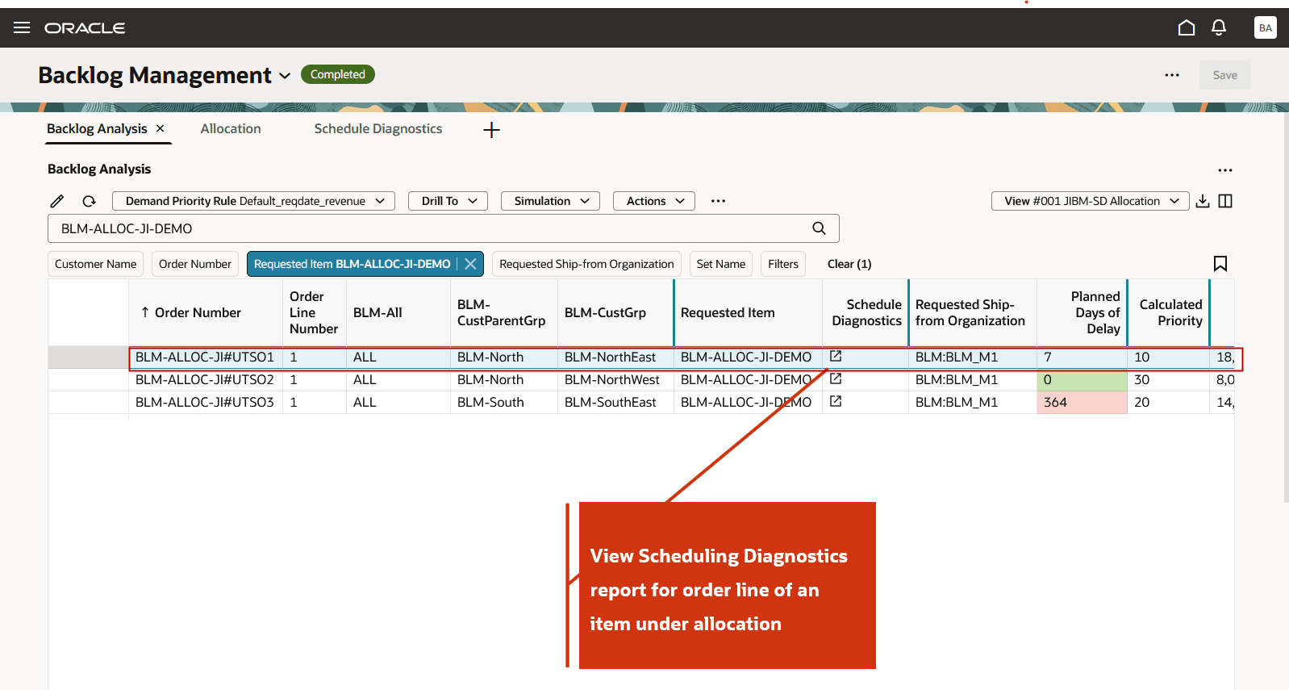1289x690 pixels.
Task: Open Demand Priority Rule dropdown
Action: [x=253, y=201]
